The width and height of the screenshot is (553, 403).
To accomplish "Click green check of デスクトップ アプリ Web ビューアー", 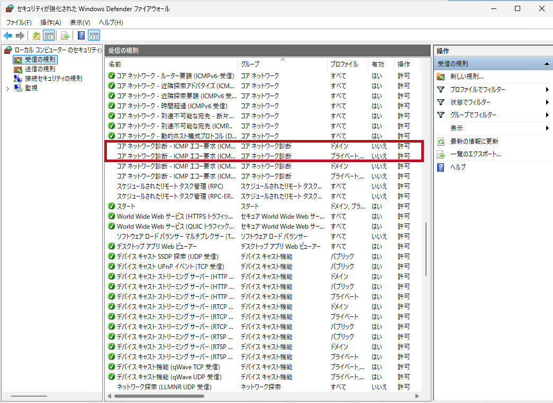I will coord(112,246).
